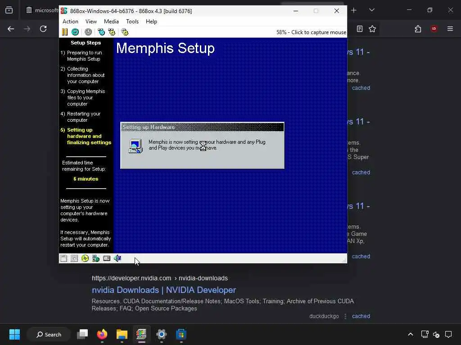Open Firefox View icon at top left

pos(9,10)
